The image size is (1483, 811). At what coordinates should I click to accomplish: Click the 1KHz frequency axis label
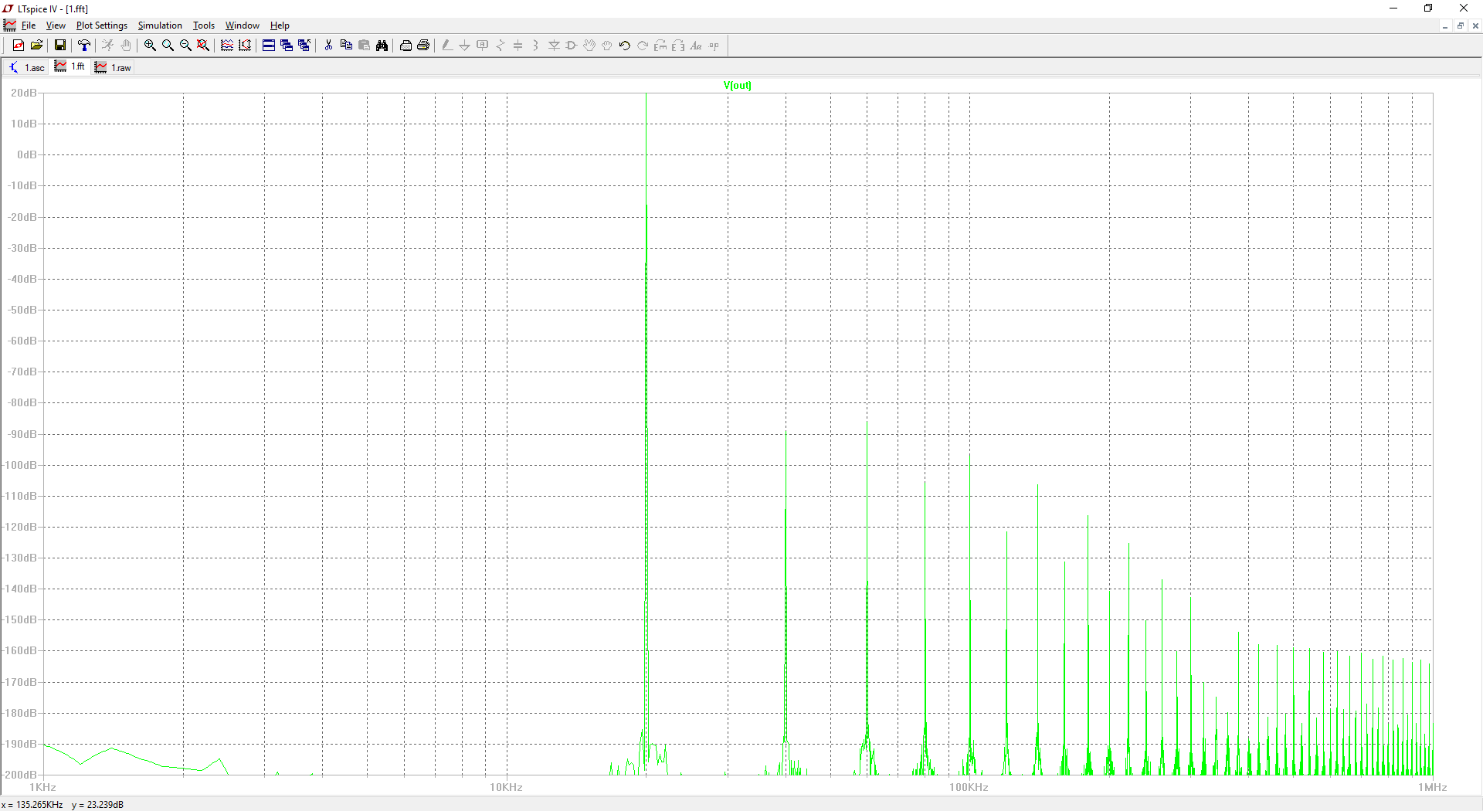click(42, 787)
